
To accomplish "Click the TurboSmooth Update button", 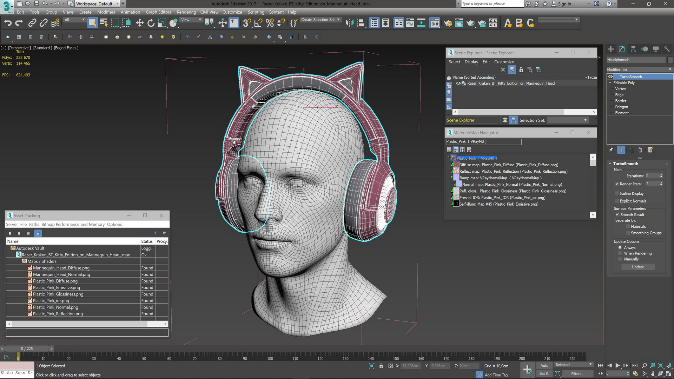I will coord(638,267).
